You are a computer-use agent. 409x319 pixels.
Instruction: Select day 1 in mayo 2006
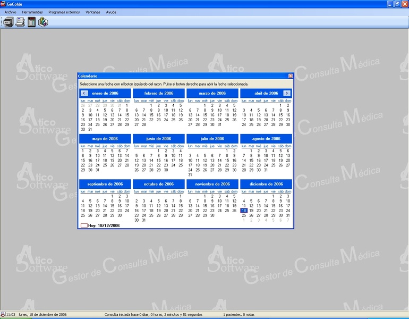(83, 150)
